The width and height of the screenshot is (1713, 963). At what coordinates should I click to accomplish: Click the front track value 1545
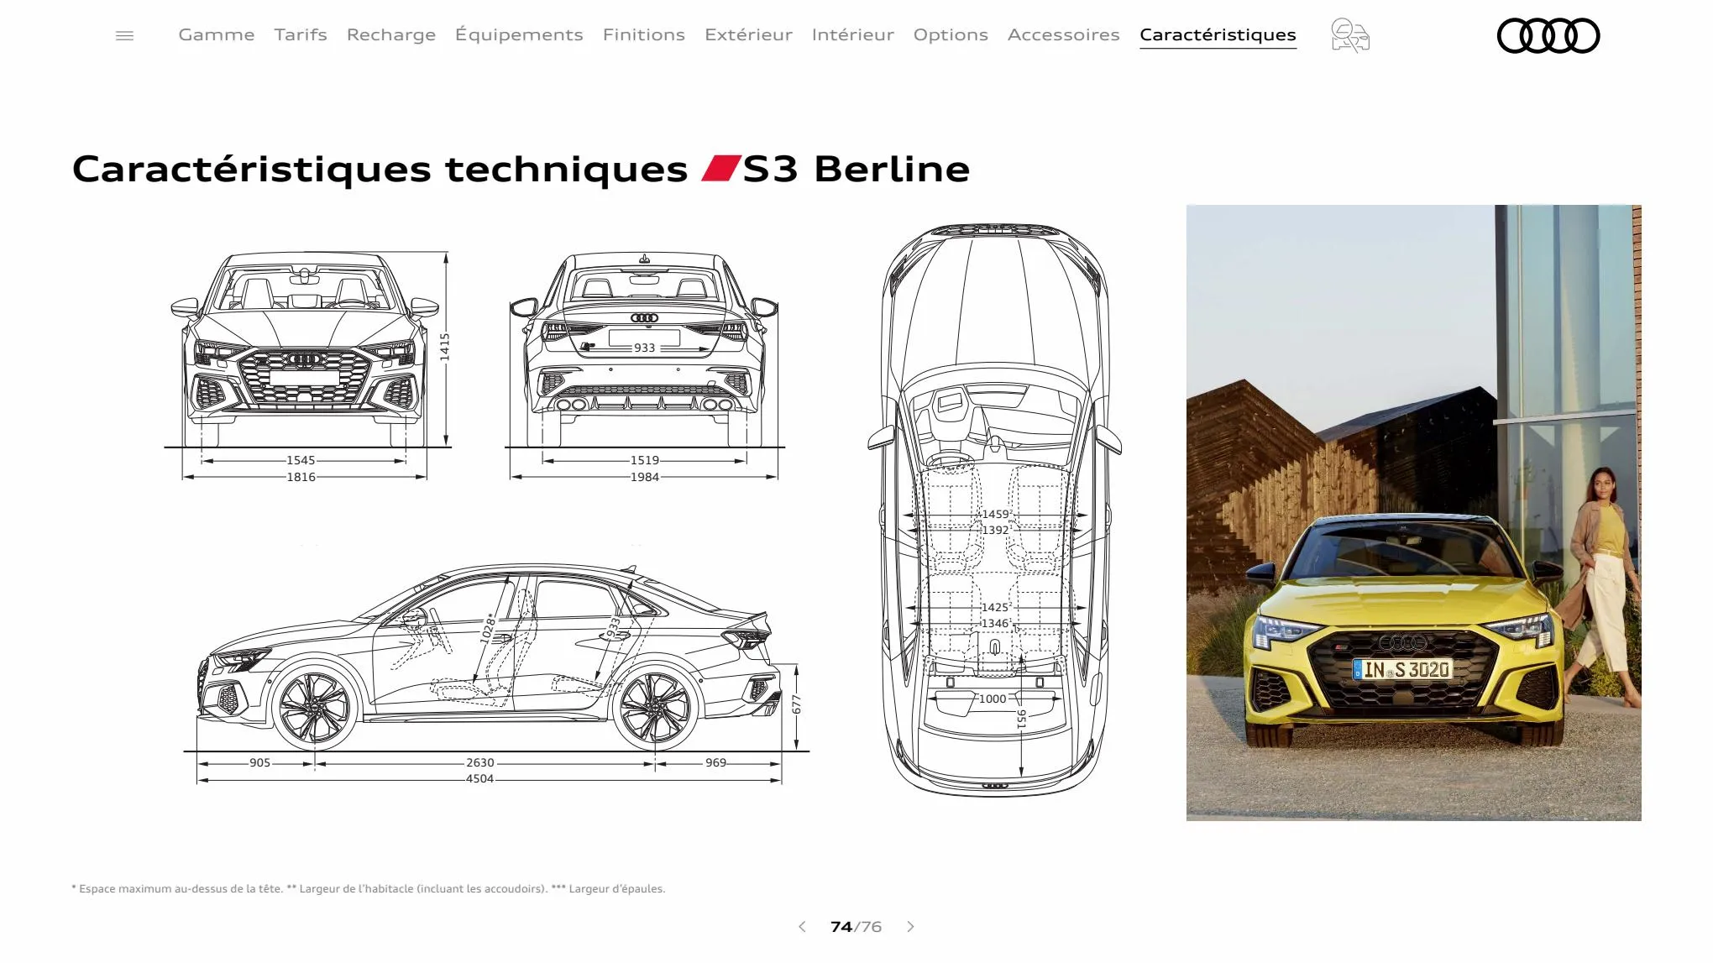[301, 460]
